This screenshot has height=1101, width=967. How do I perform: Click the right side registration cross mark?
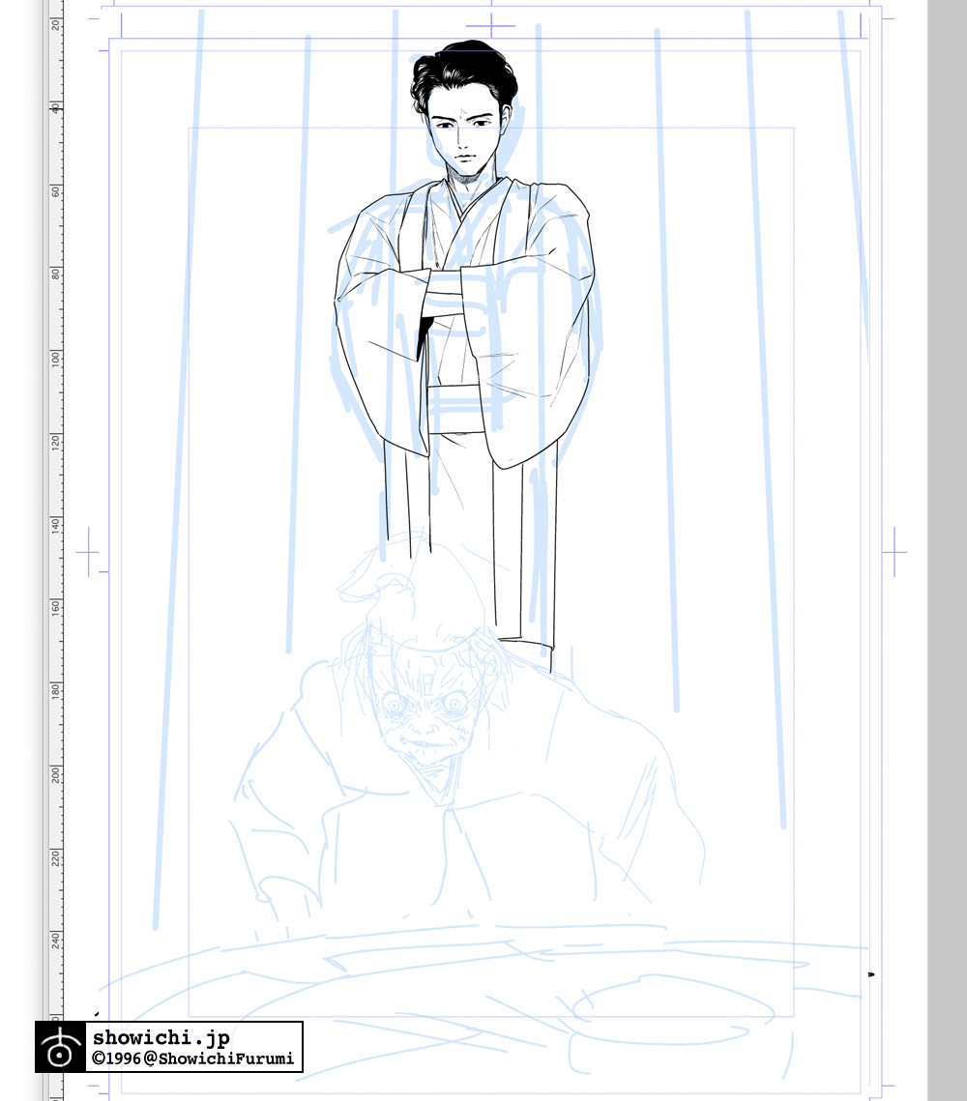(x=894, y=553)
